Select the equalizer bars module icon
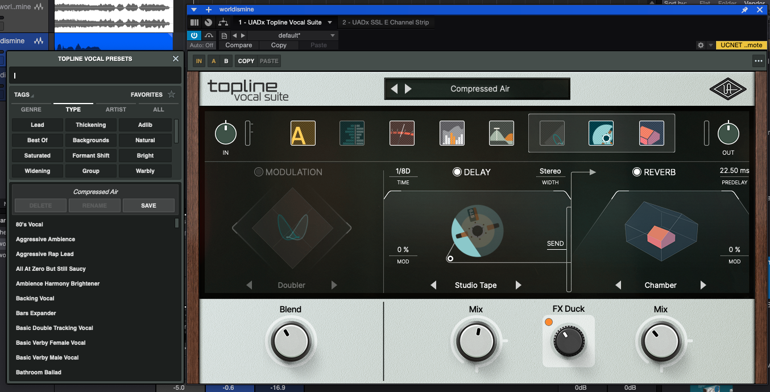 [x=452, y=133]
